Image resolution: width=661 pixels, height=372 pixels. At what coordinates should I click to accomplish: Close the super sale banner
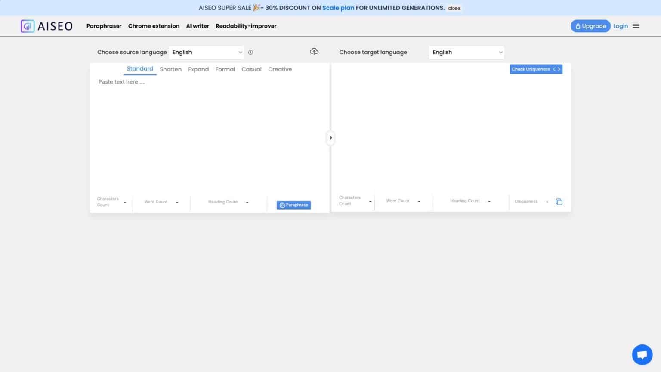click(454, 8)
